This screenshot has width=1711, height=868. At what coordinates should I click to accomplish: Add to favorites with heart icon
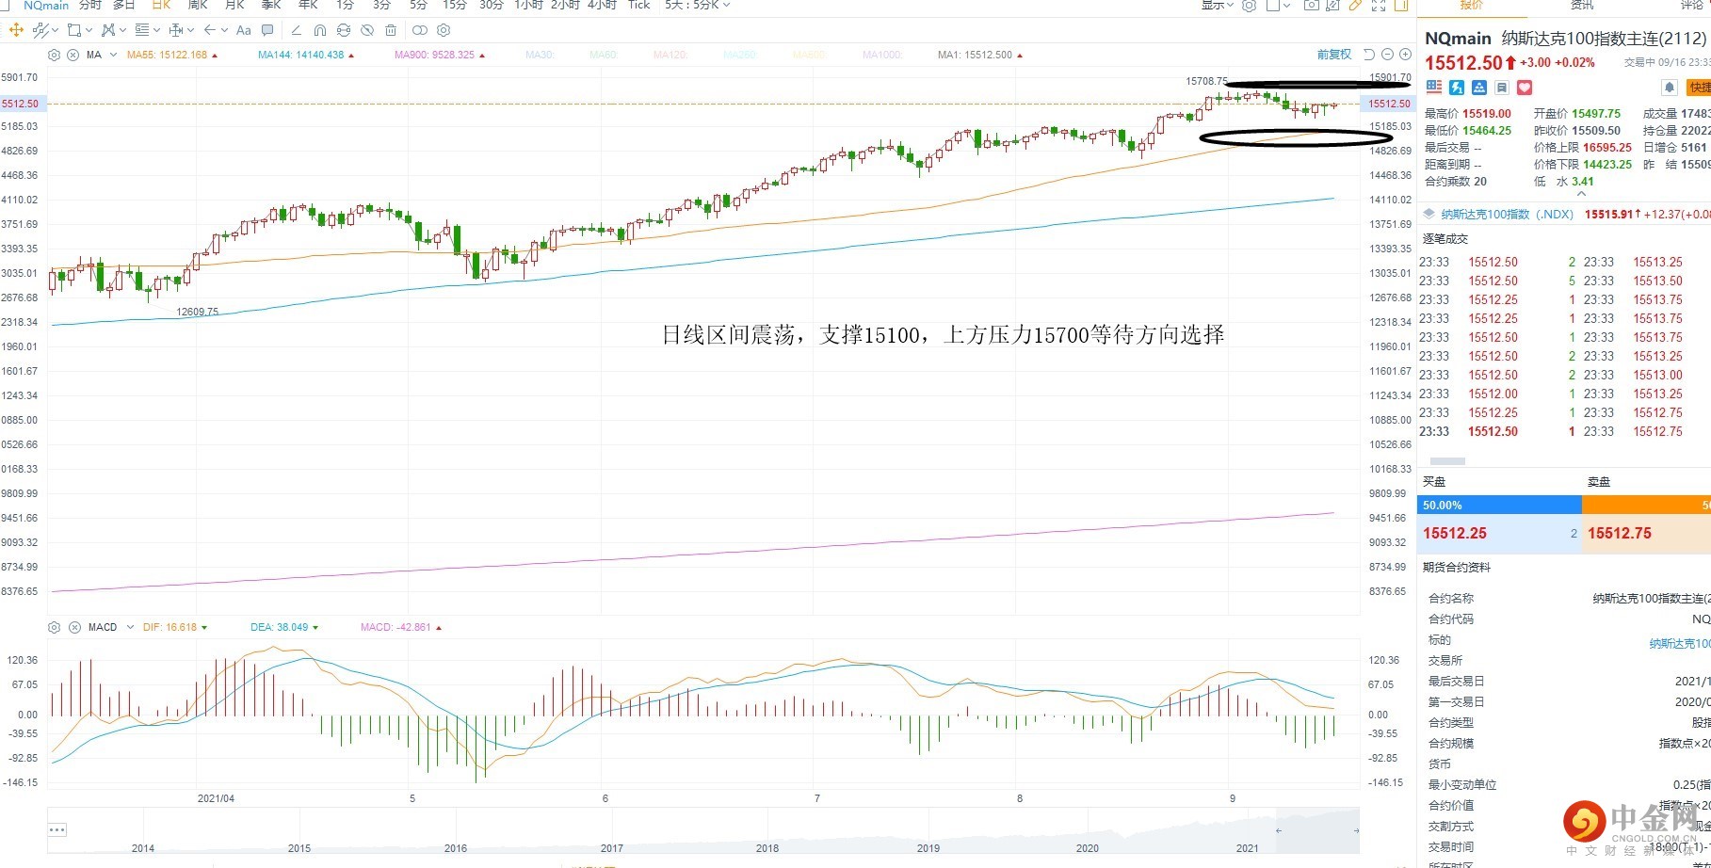pos(1525,88)
